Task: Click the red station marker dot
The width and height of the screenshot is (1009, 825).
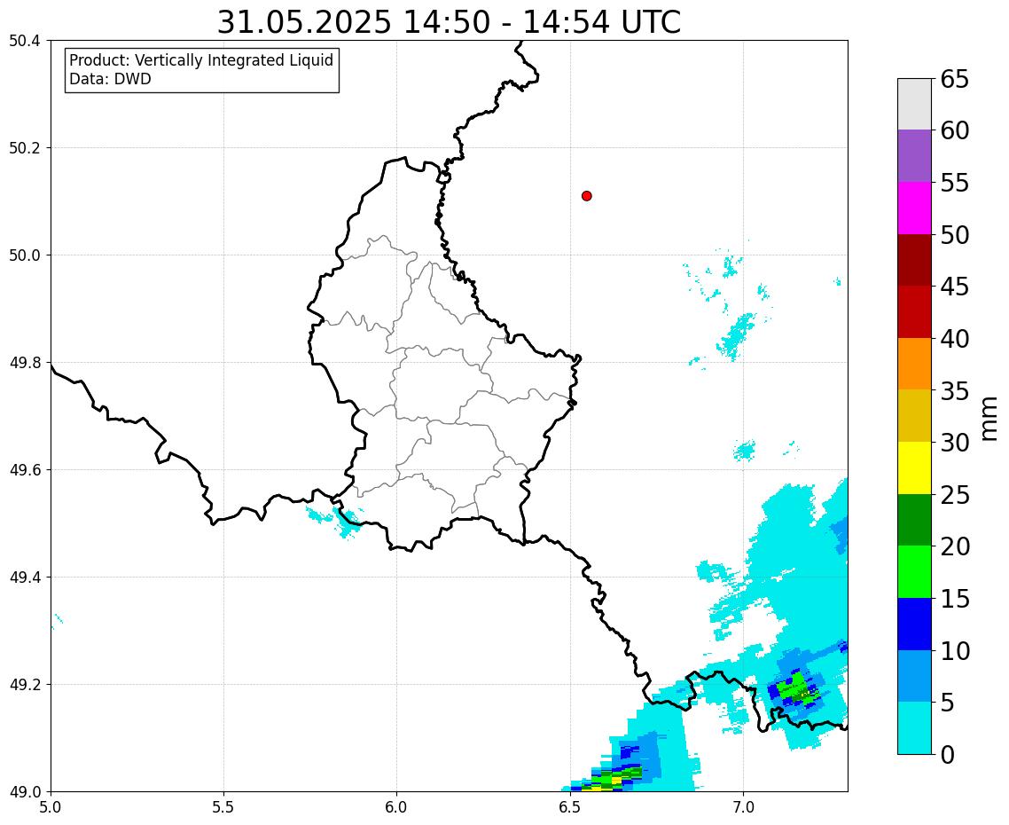Action: (586, 196)
